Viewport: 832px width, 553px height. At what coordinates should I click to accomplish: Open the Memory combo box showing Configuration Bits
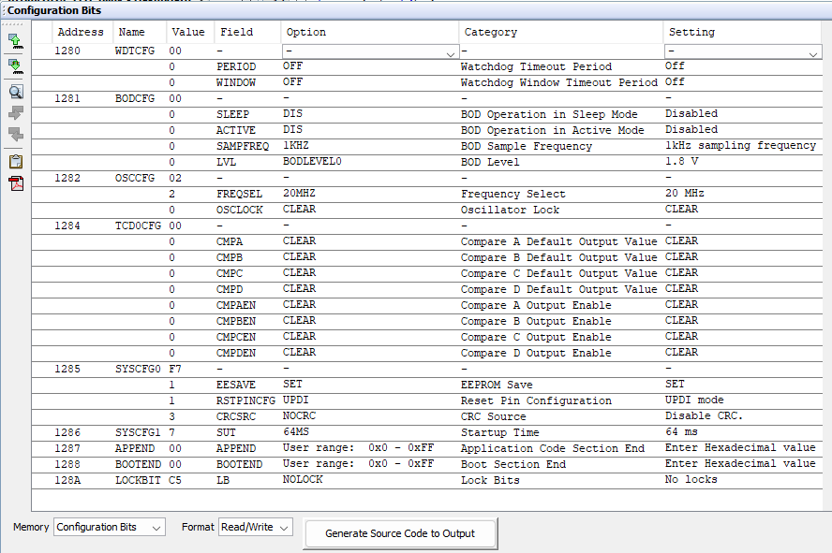click(x=110, y=527)
